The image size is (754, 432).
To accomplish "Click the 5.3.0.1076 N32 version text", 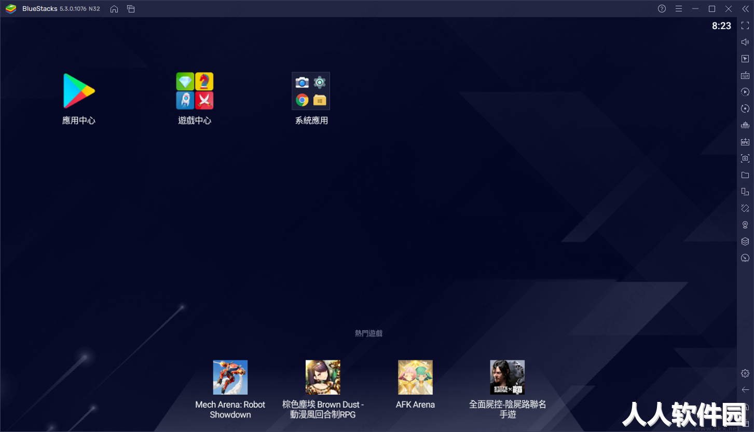I will (x=80, y=9).
